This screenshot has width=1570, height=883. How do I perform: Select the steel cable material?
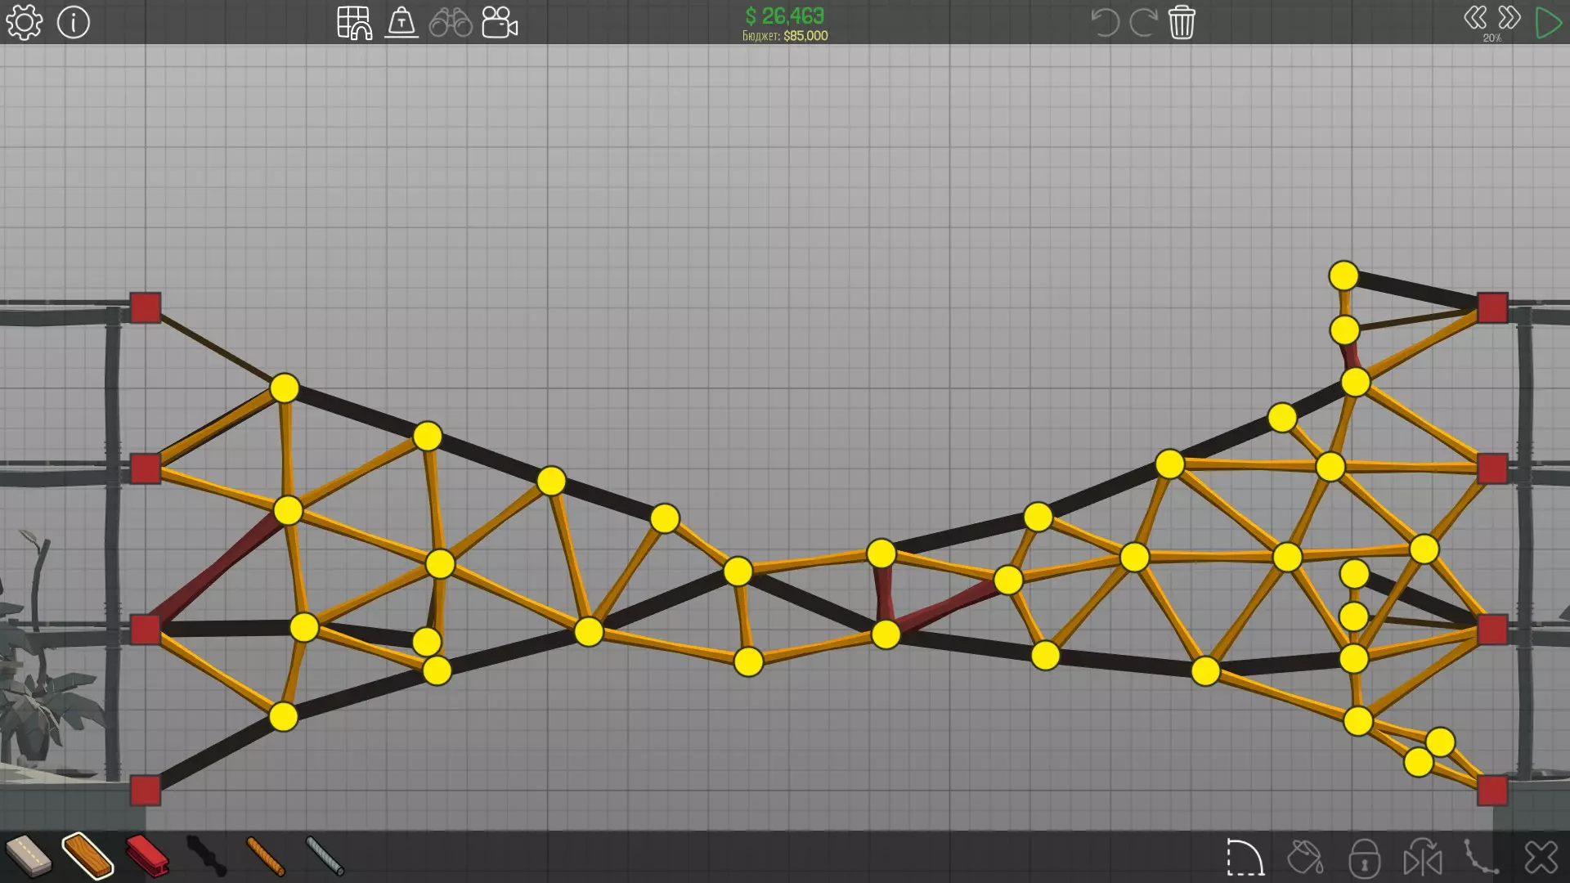click(325, 856)
